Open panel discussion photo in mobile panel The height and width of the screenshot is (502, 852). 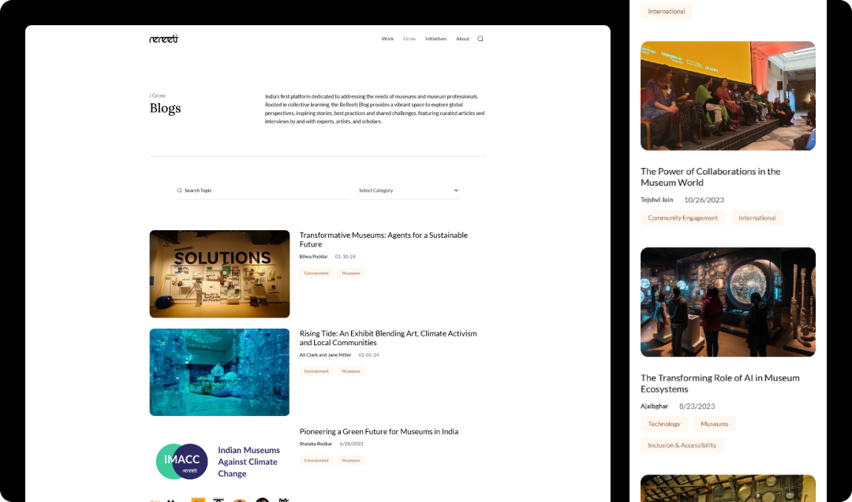[728, 95]
